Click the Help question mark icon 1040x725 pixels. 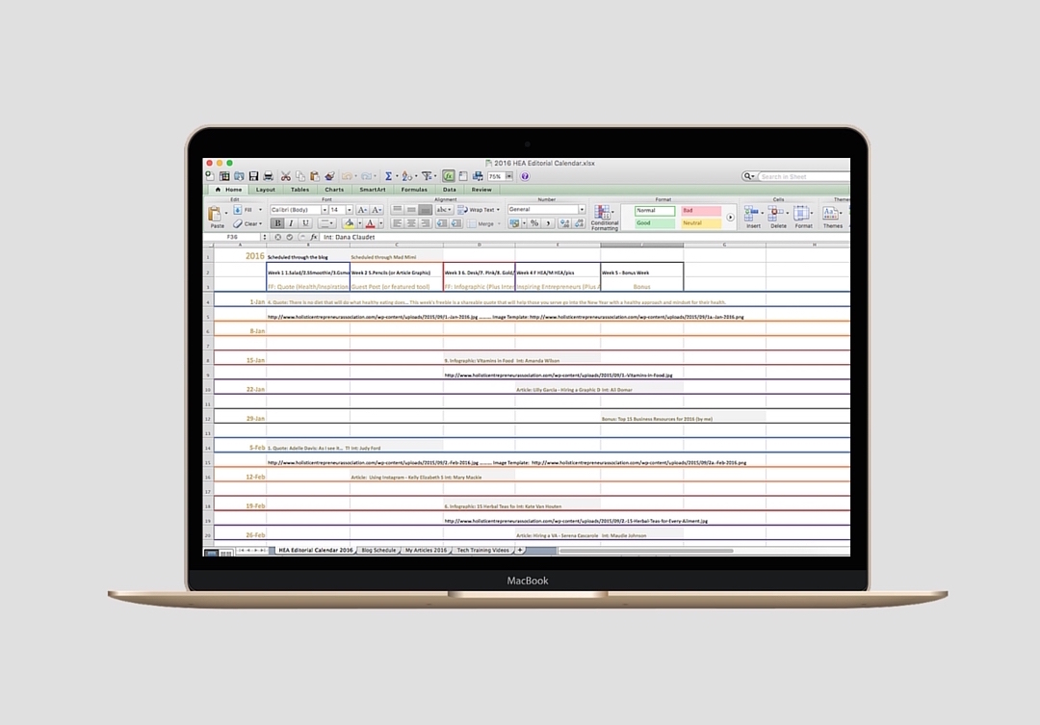tap(525, 177)
